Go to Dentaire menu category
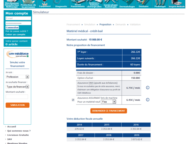 pos(143,4)
